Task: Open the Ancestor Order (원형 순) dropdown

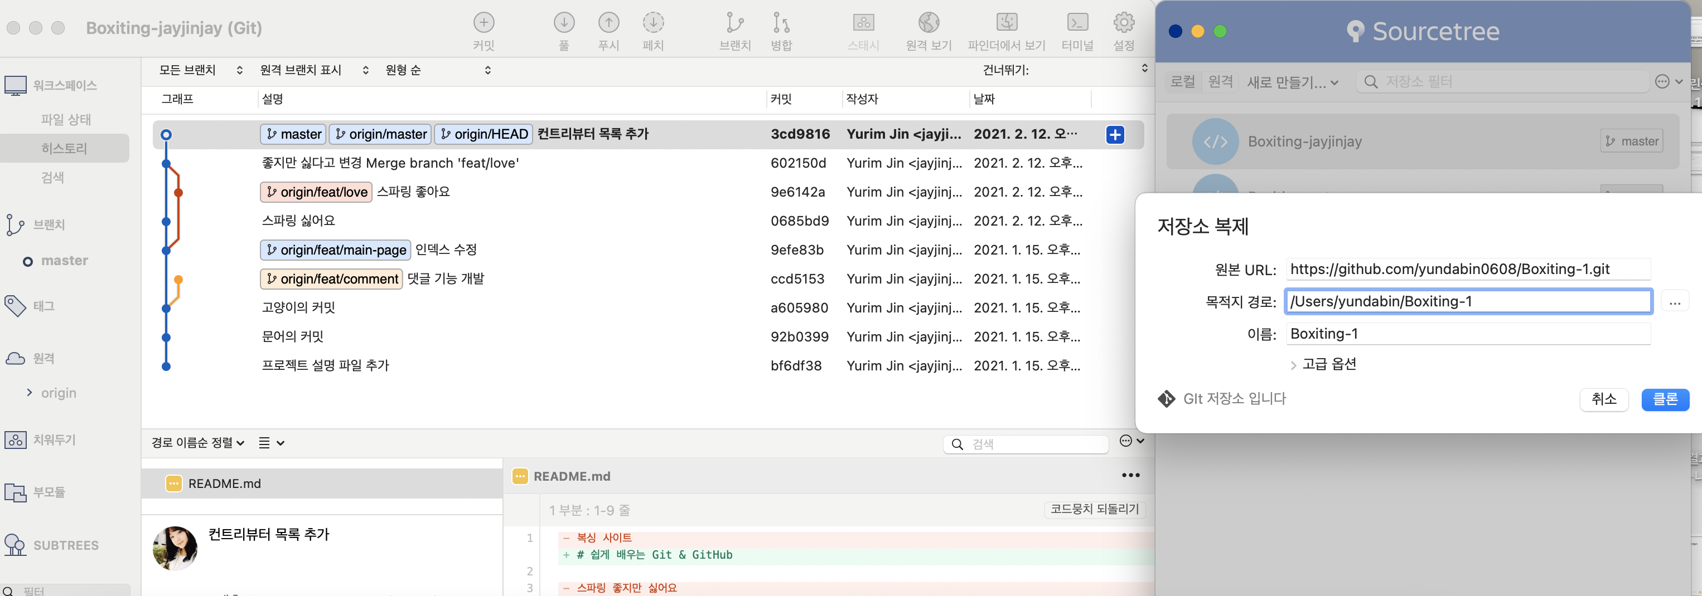Action: 438,70
